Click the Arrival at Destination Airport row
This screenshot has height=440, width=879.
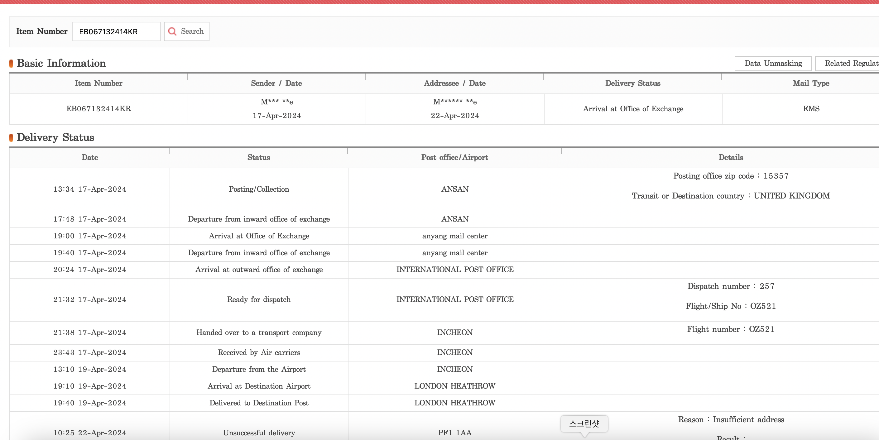click(259, 386)
